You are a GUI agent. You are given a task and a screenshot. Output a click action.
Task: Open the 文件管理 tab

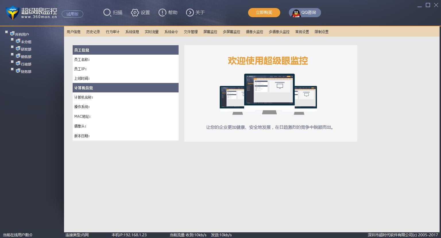click(x=191, y=32)
